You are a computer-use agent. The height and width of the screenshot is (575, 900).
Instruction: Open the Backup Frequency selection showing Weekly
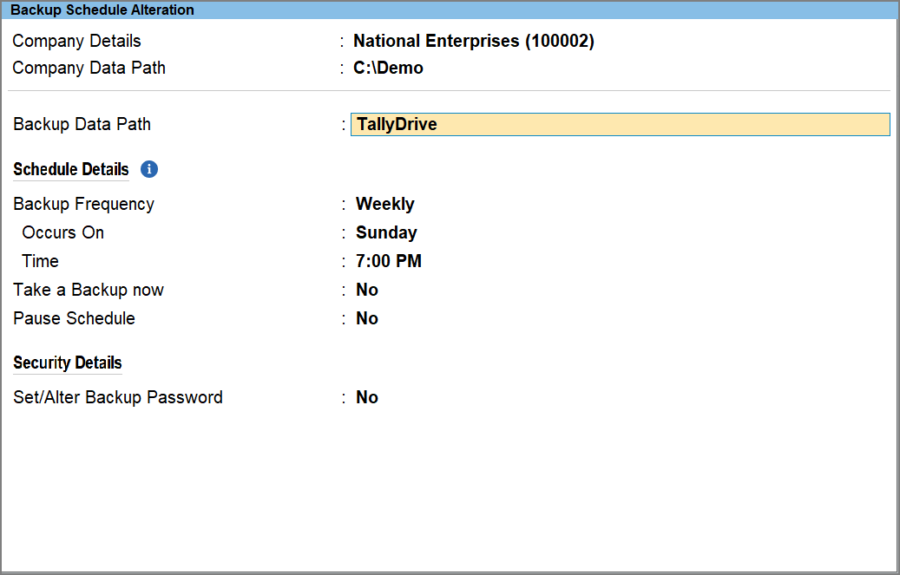[x=384, y=204]
